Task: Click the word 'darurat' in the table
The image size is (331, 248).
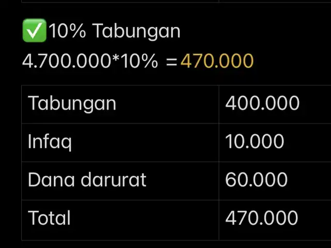Action: (114, 180)
